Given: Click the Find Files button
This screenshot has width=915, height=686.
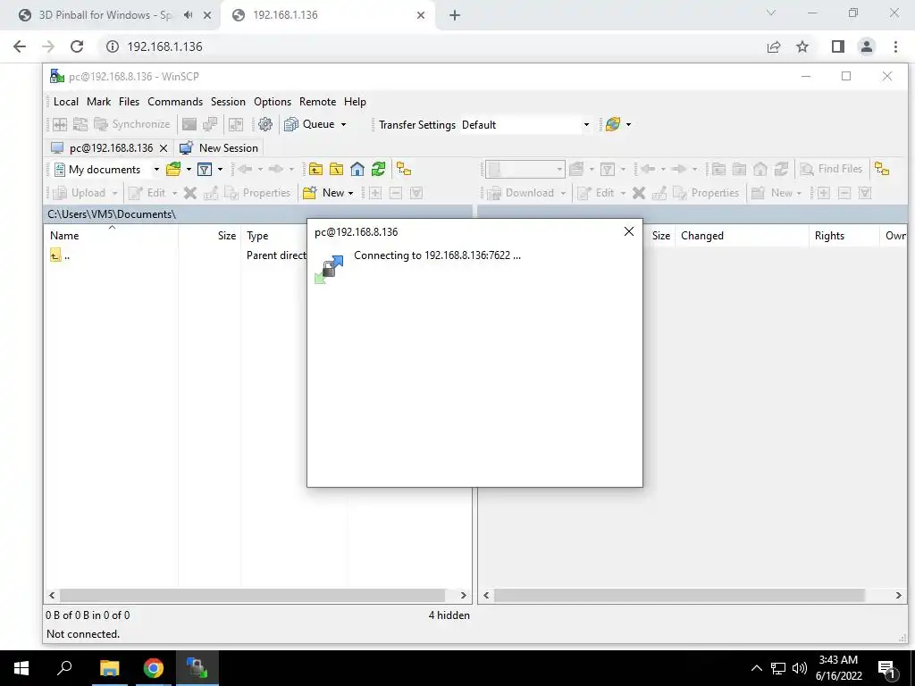Looking at the screenshot, I should click(832, 169).
